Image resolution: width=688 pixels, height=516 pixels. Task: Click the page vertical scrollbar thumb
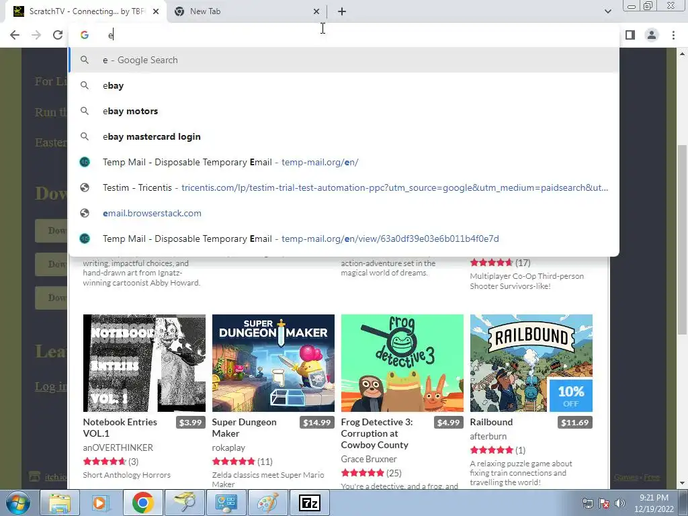coord(682,239)
